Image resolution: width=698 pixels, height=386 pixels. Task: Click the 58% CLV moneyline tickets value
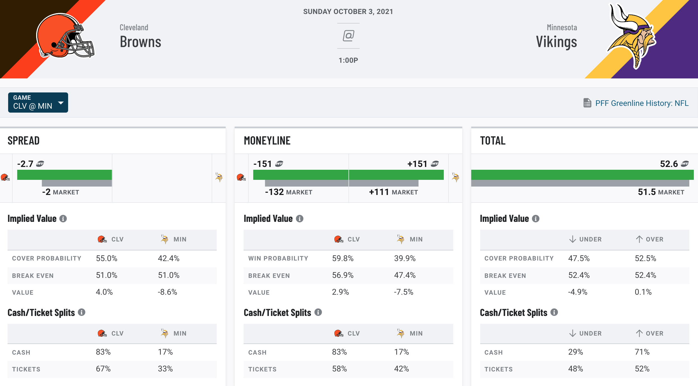click(339, 369)
